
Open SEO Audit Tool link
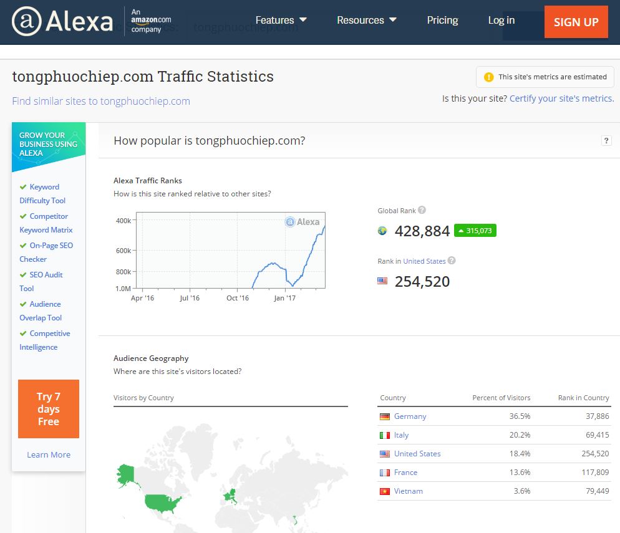click(x=41, y=281)
